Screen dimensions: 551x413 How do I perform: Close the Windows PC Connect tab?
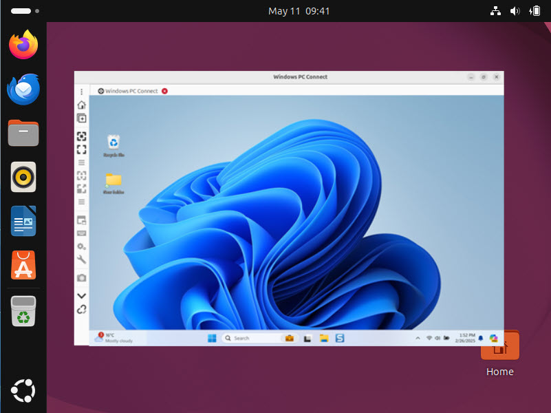point(164,91)
